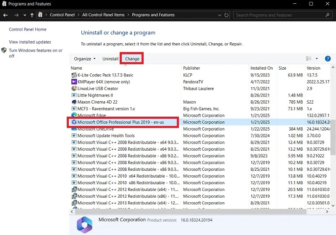Open Control Panel breadcrumb
Image resolution: width=336 pixels, height=235 pixels.
coord(62,15)
